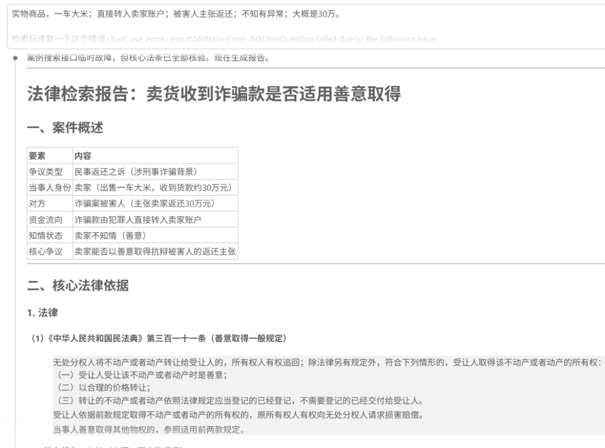Click the line 受让人依据前款规定取得不动产
Viewport: 605px width, 448px height.
click(x=239, y=415)
